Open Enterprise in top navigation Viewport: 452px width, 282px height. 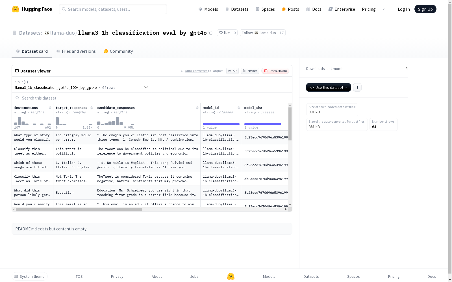point(342,9)
